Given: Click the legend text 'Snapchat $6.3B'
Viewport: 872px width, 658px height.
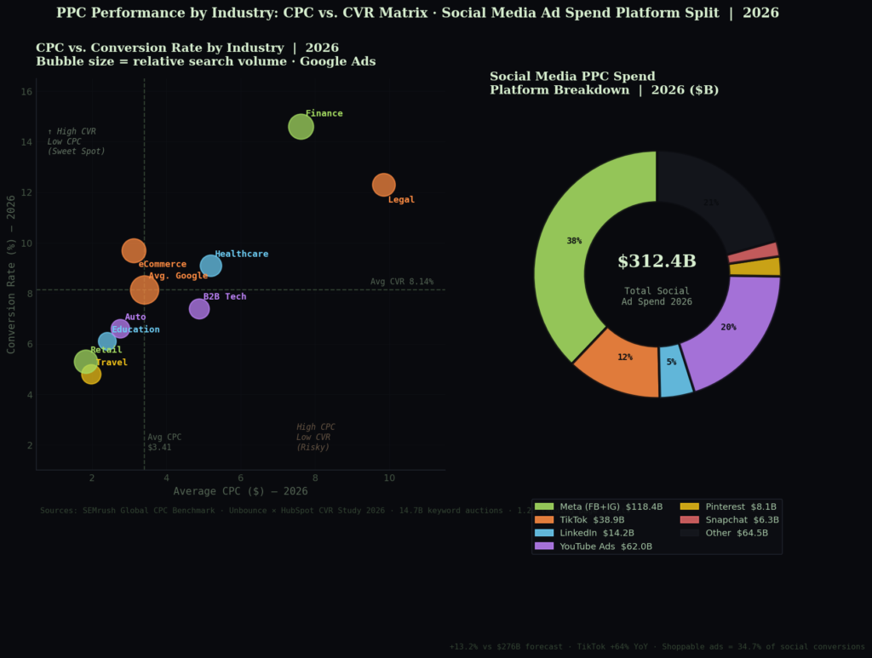Looking at the screenshot, I should 742,519.
